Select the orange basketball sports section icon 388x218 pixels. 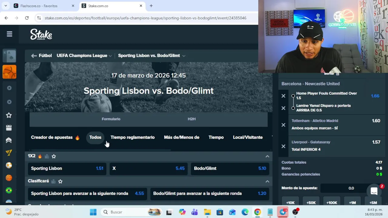click(9, 72)
